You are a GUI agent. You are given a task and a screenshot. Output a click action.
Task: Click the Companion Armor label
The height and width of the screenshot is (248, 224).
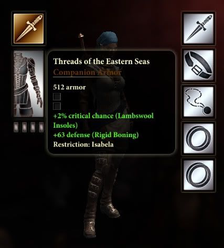(87, 72)
